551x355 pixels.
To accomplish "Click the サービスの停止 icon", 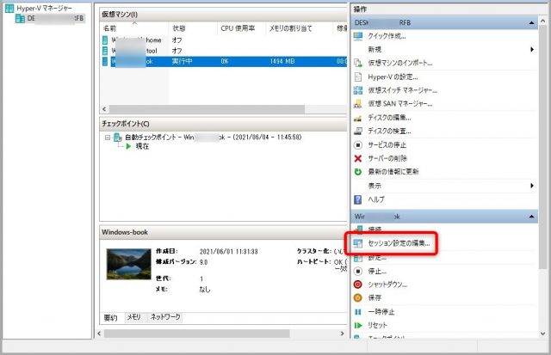I will point(358,145).
